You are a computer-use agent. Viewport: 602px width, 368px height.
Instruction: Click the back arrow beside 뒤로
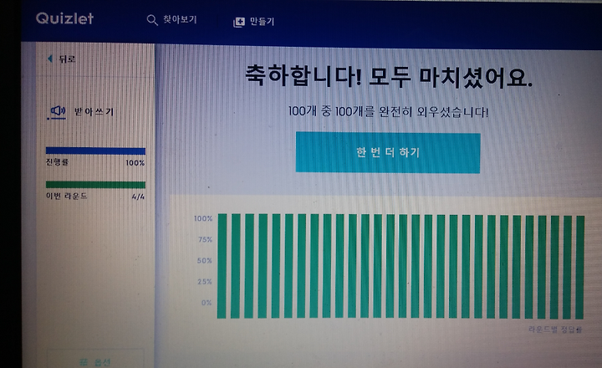pos(50,59)
